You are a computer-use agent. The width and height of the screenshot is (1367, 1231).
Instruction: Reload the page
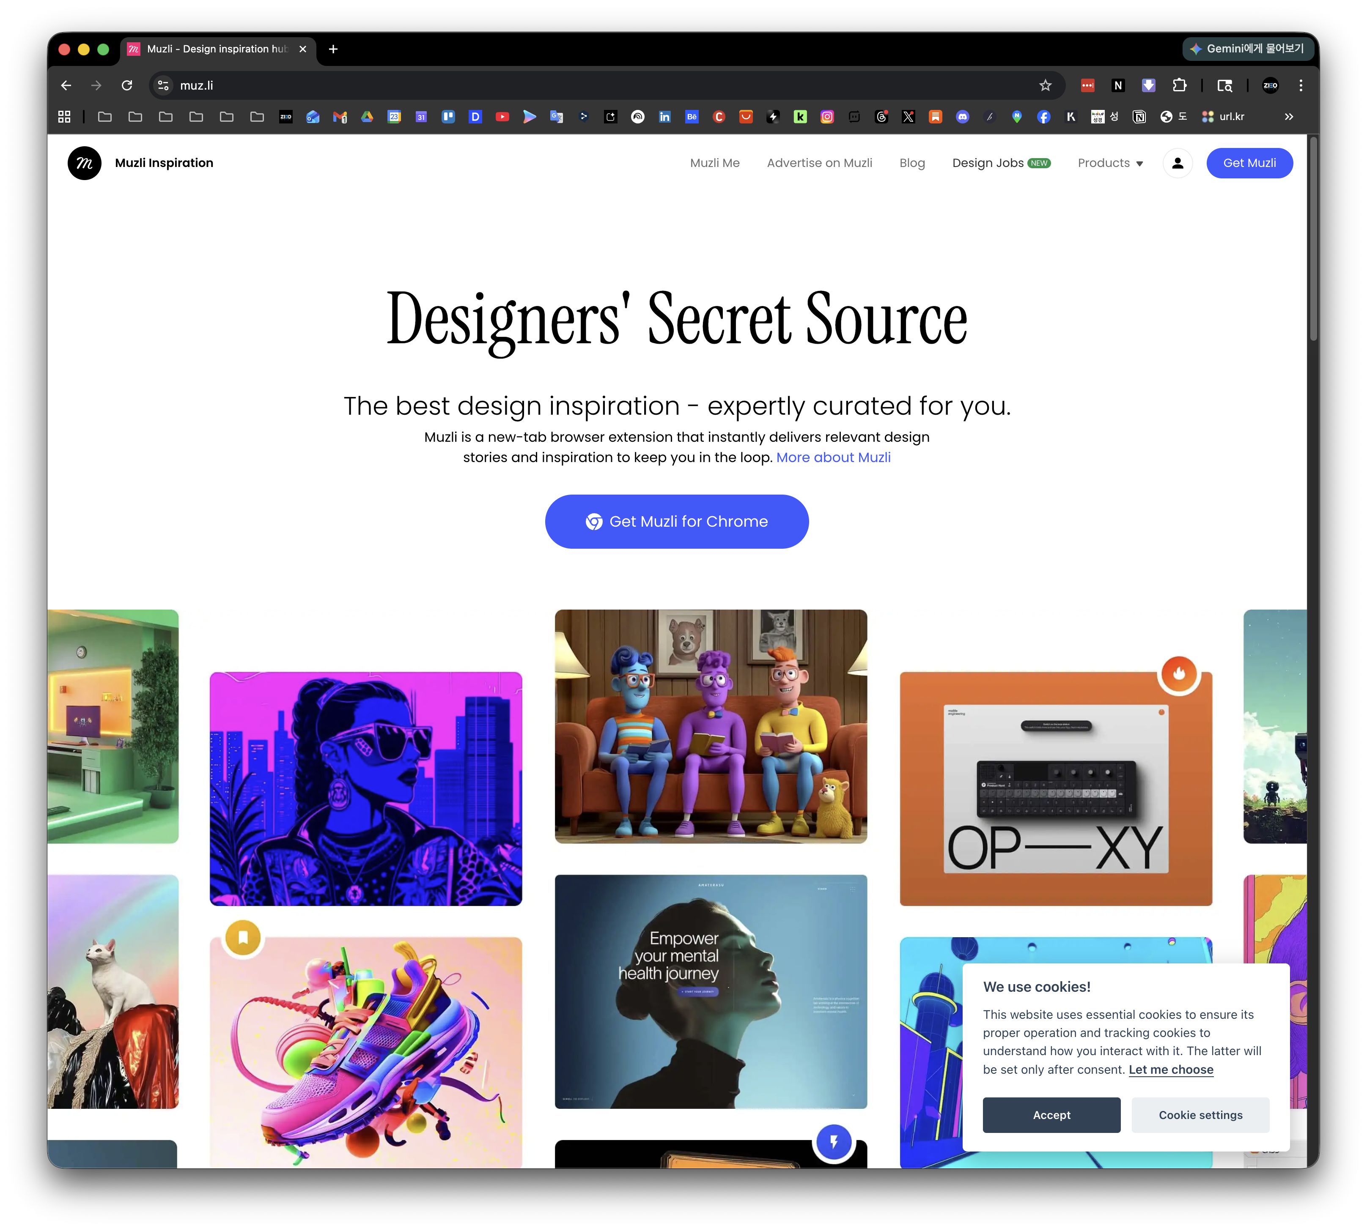point(126,85)
